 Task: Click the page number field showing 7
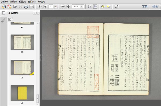point(51,6)
